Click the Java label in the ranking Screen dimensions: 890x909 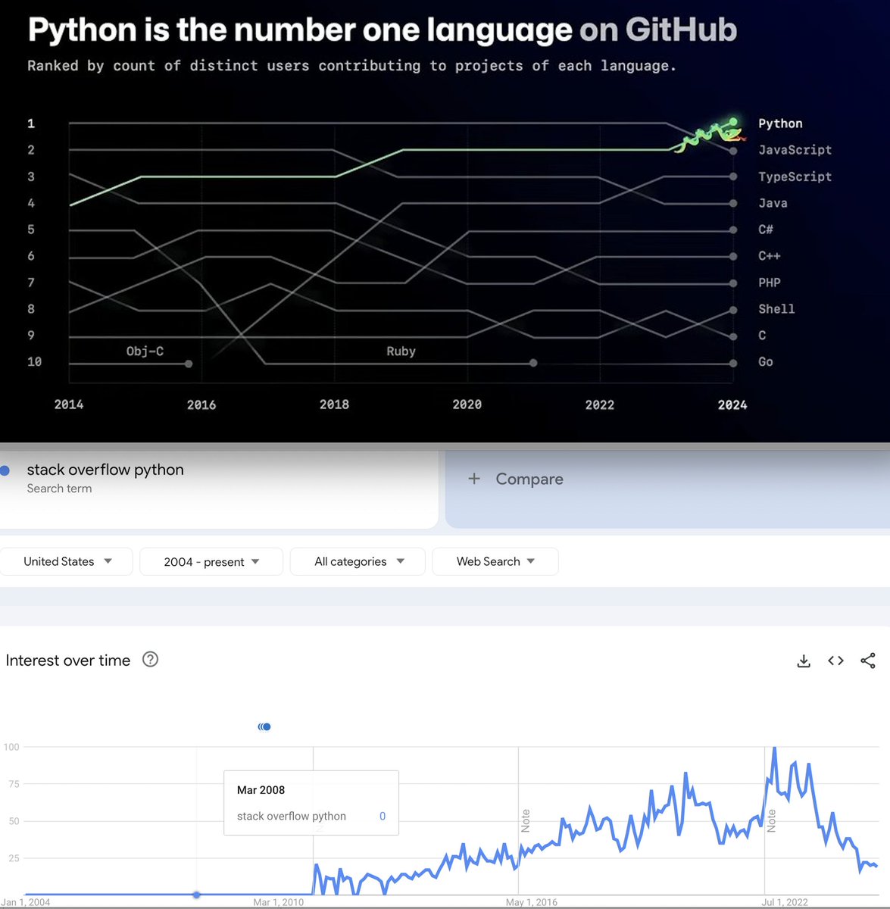(x=773, y=203)
